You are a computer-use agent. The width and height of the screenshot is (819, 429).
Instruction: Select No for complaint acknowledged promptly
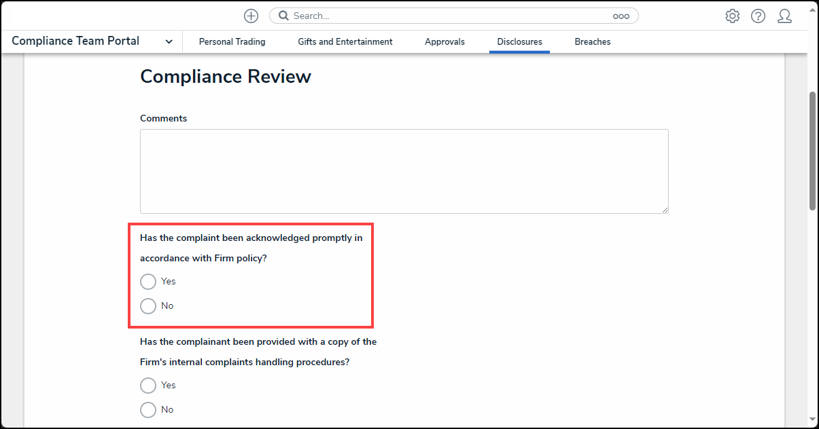click(148, 306)
